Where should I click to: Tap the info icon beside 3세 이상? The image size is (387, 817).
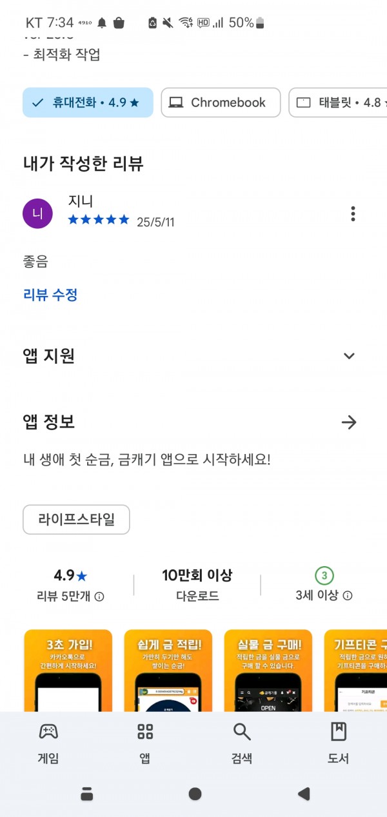tap(348, 595)
